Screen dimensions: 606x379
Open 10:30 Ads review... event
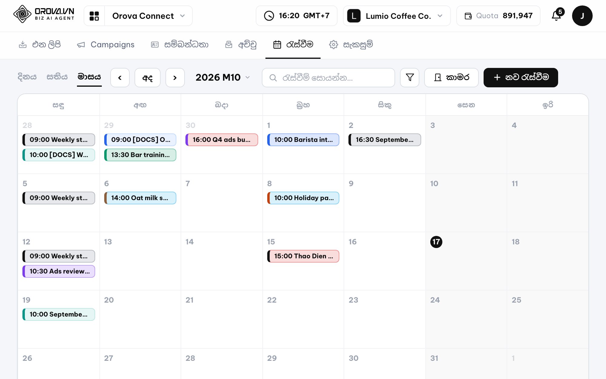tap(58, 271)
